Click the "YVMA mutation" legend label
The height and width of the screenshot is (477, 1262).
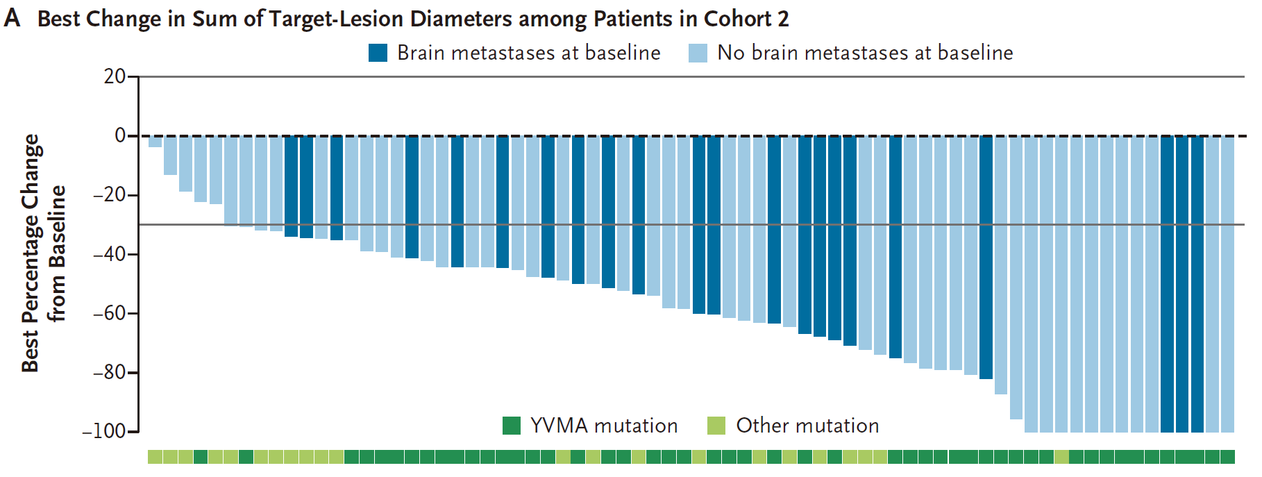604,426
